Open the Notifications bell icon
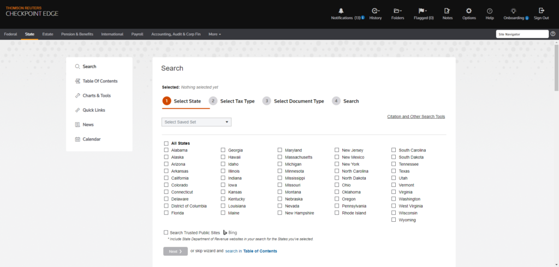Screen dimensions: 559x267 341,10
